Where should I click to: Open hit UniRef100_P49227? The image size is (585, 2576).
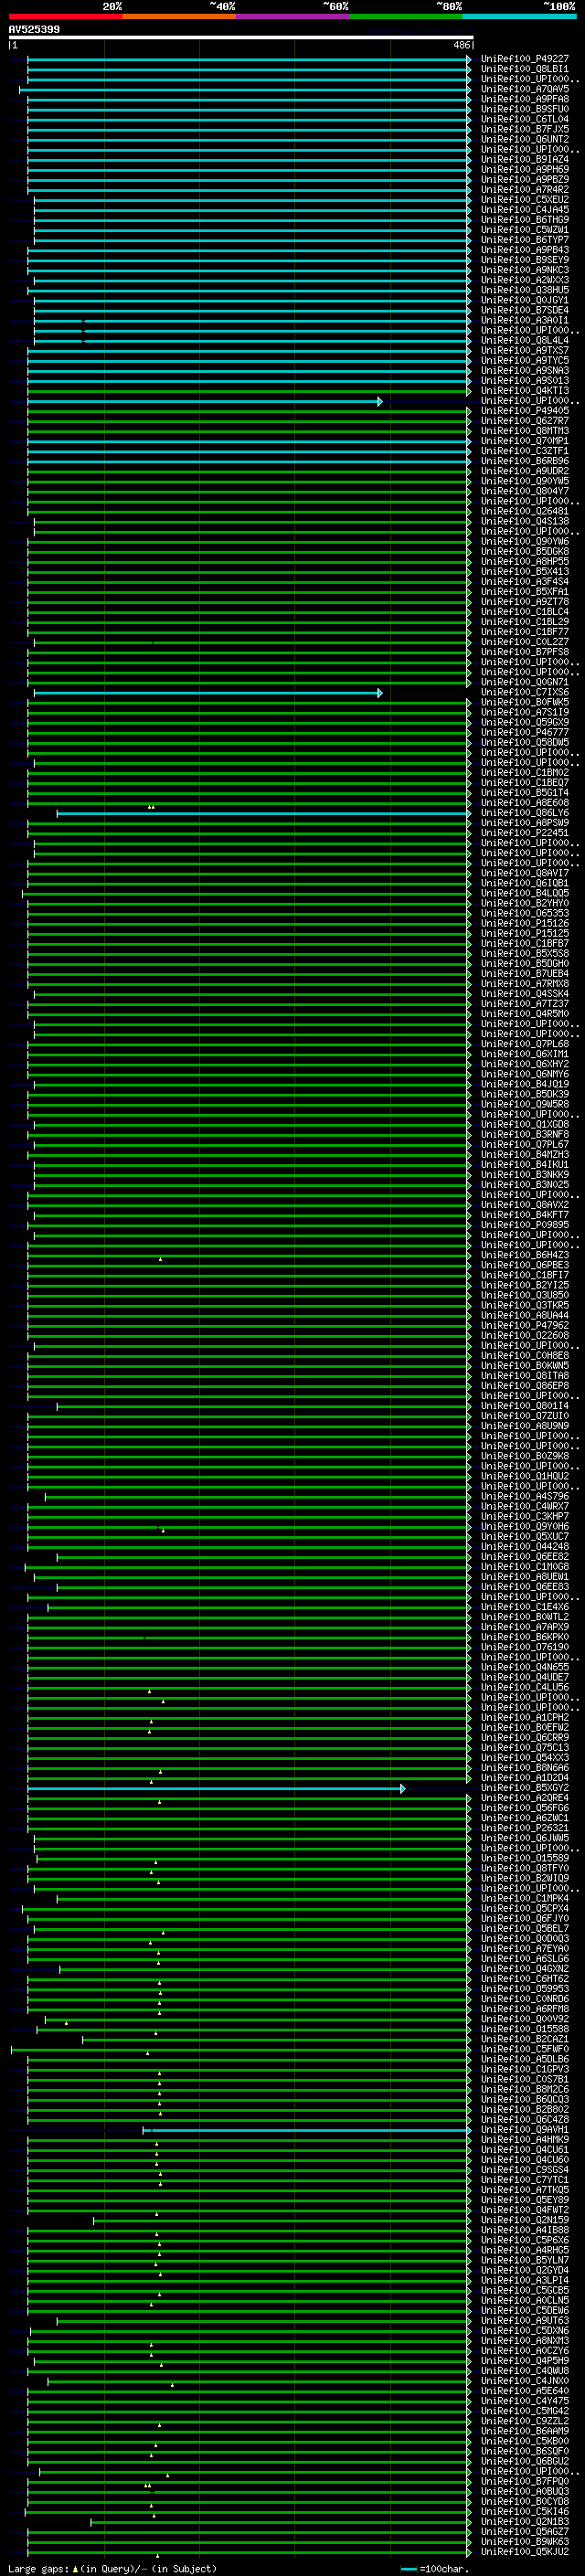[x=525, y=59]
